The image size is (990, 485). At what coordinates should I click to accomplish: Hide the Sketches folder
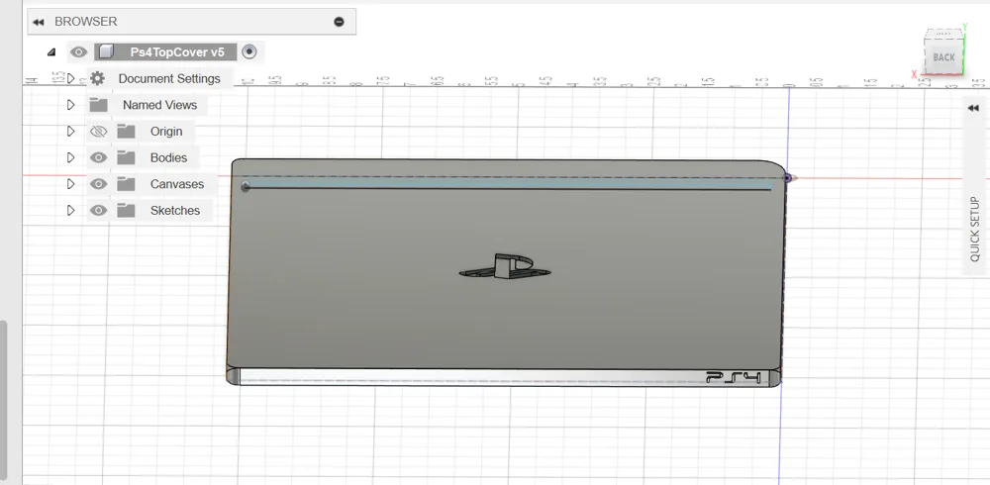[x=98, y=210]
